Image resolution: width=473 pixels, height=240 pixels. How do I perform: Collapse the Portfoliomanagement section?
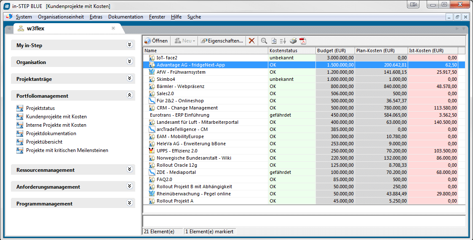point(129,96)
